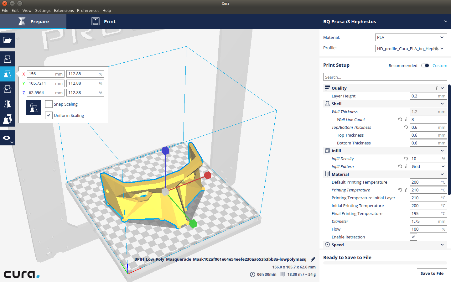Click the Infill section icon
This screenshot has width=451, height=282.
click(x=327, y=151)
